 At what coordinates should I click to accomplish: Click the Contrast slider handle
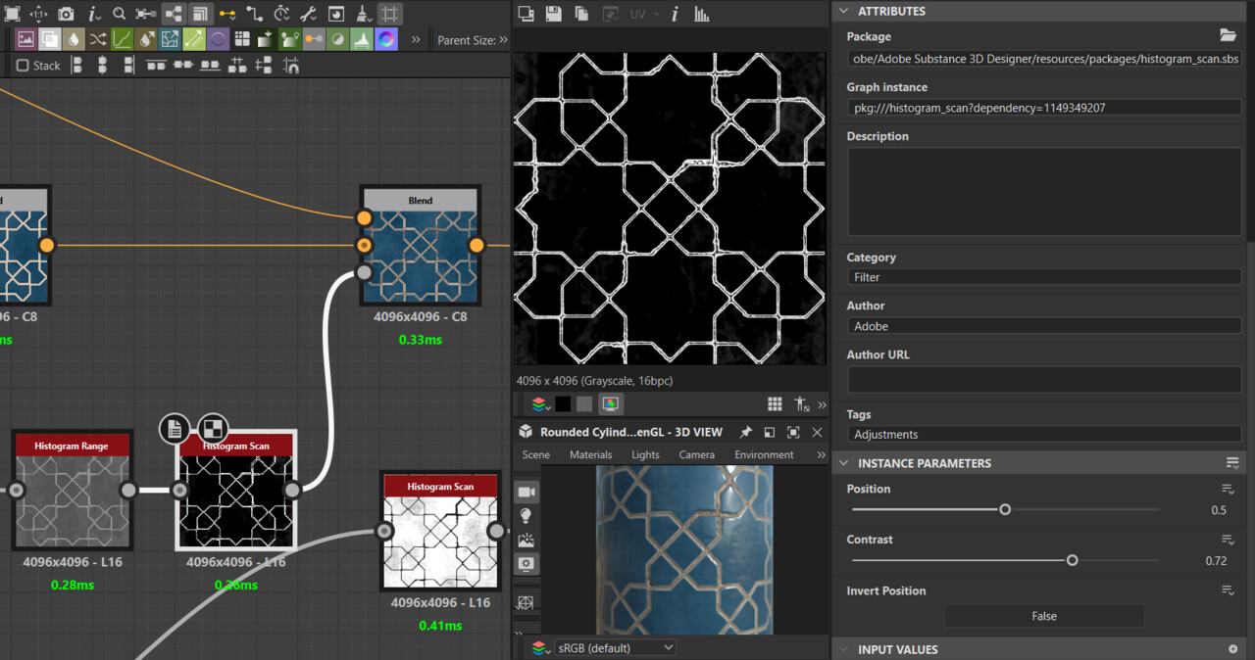coord(1072,560)
